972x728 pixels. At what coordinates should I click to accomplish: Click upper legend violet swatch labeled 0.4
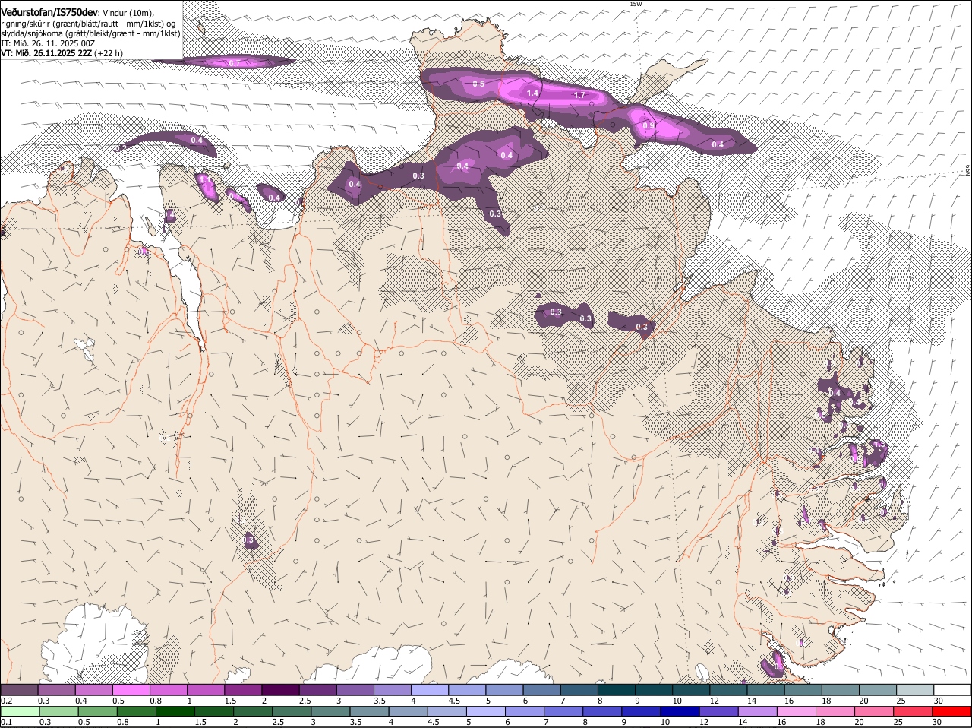tap(93, 689)
